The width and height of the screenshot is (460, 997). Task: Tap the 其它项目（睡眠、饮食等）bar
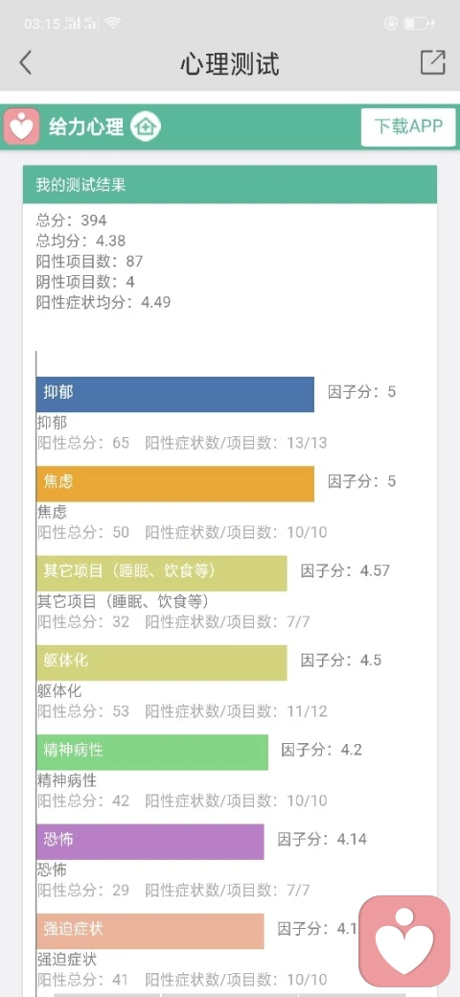[161, 573]
